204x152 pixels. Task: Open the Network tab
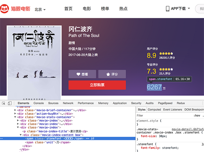[x=68, y=103]
